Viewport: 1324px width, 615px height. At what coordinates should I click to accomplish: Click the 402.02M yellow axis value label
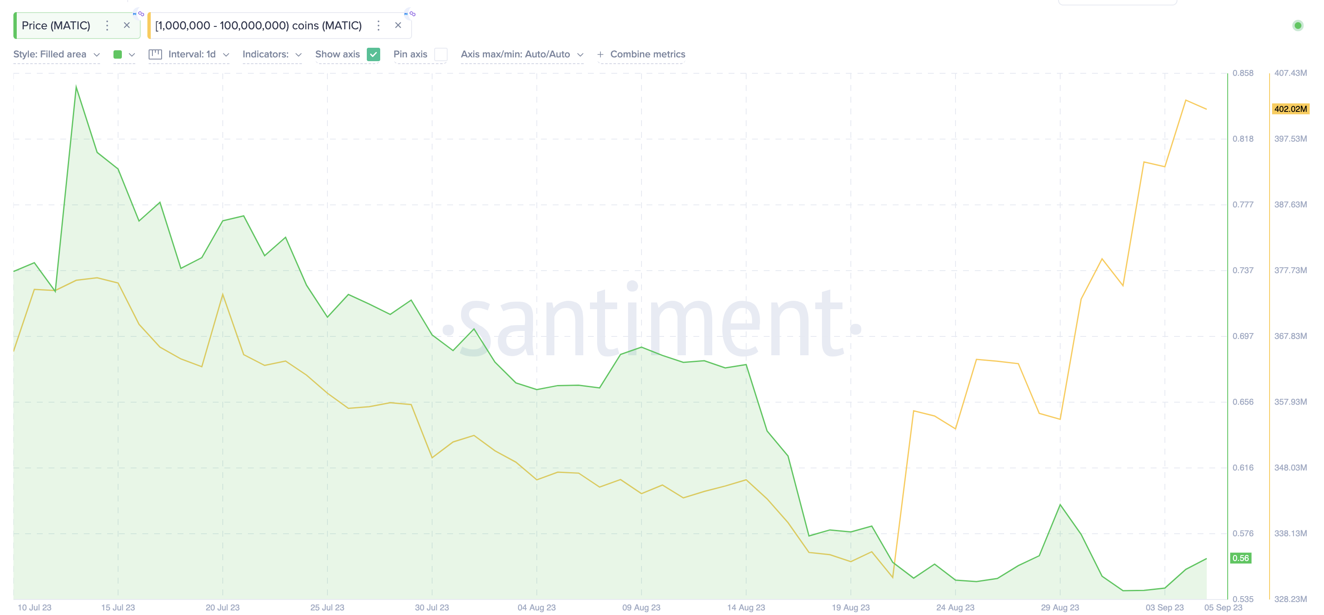point(1290,109)
